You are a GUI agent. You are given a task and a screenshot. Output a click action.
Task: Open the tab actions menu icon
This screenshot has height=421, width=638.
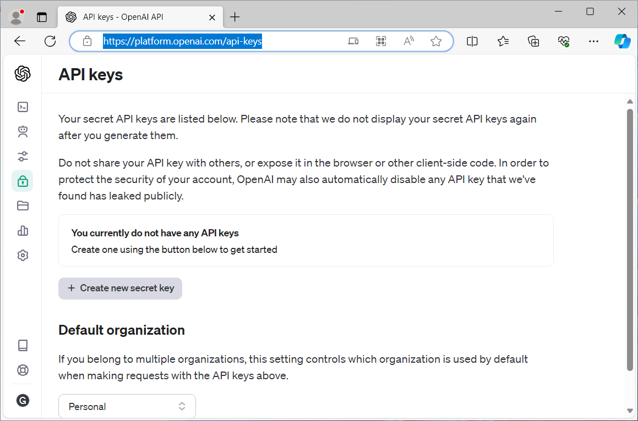click(42, 17)
